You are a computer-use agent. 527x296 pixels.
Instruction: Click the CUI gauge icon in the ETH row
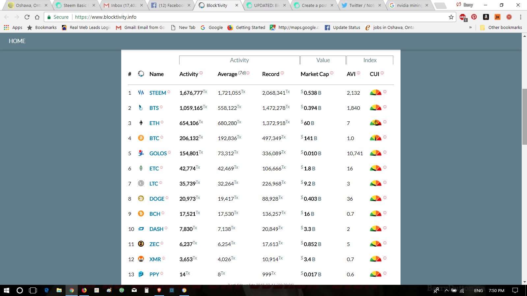tap(375, 123)
